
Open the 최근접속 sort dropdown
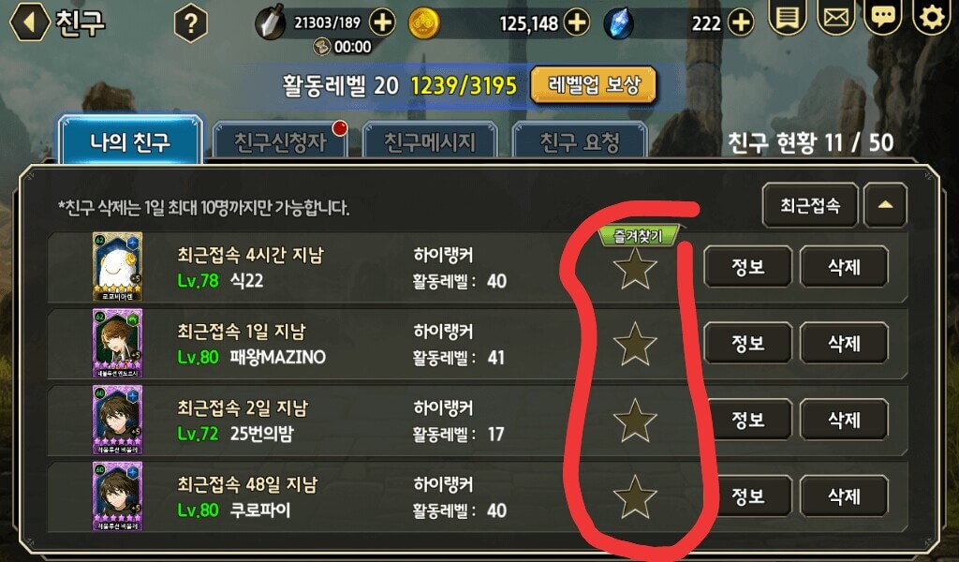coord(810,205)
